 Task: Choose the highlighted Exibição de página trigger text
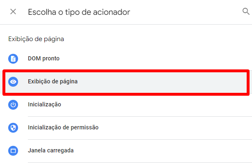(x=53, y=81)
